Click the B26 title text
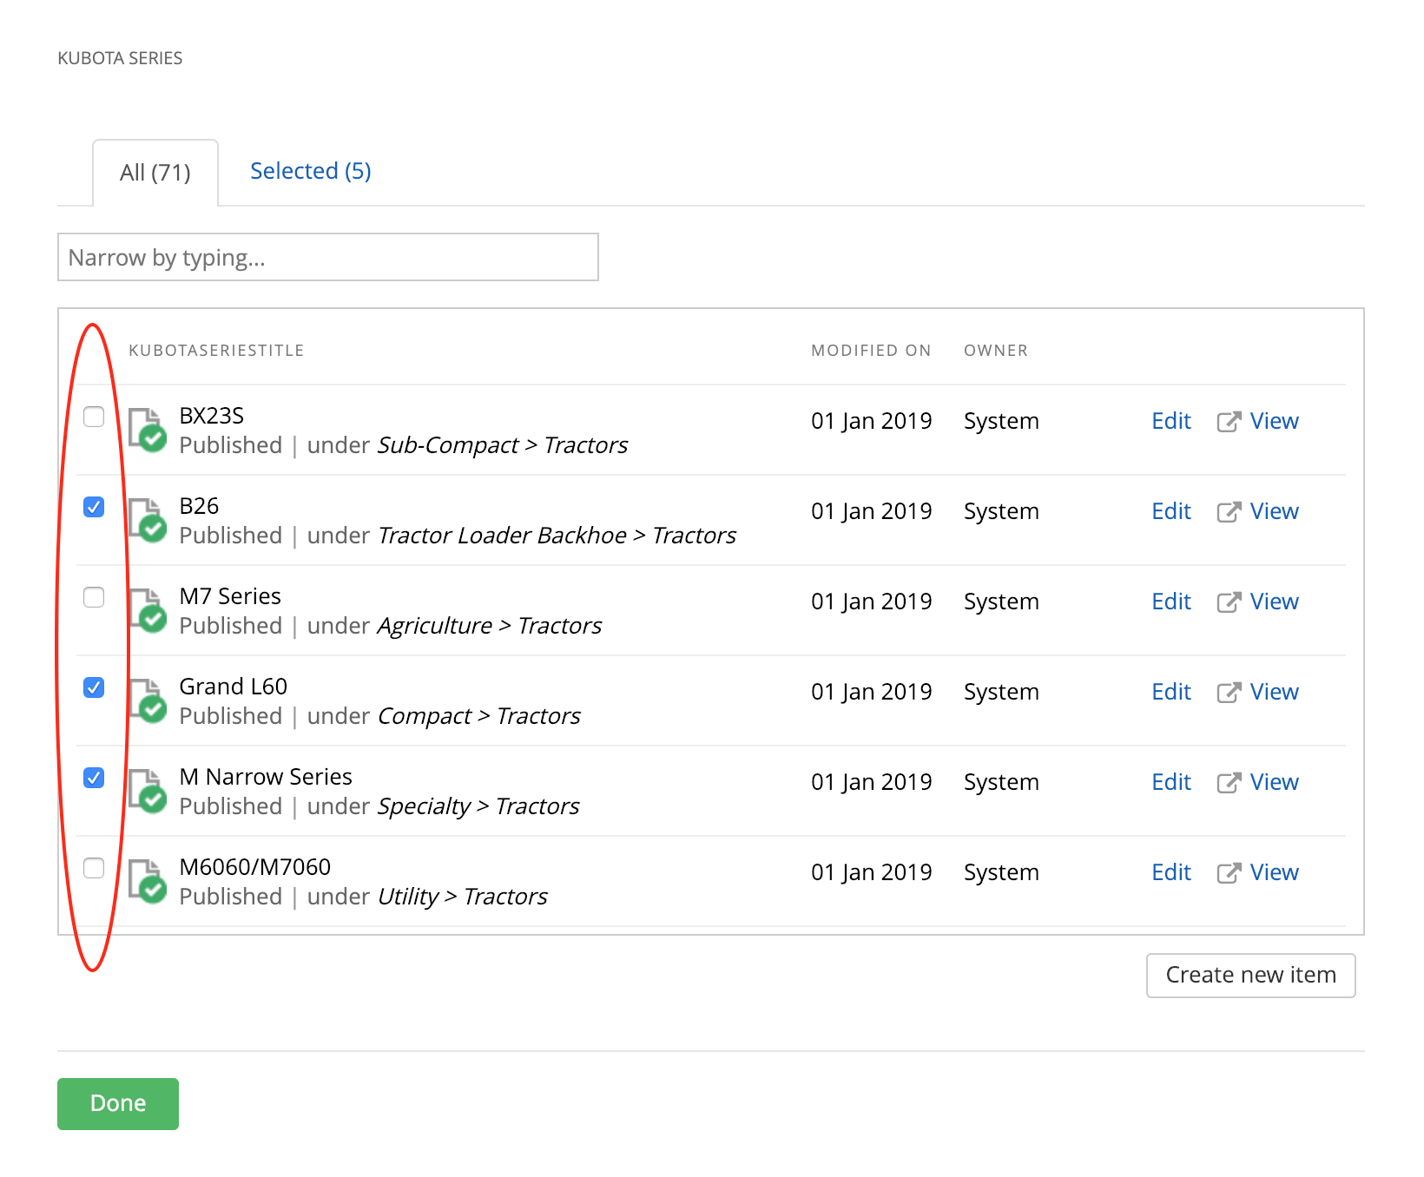Screen dimensions: 1424x1177 199,506
